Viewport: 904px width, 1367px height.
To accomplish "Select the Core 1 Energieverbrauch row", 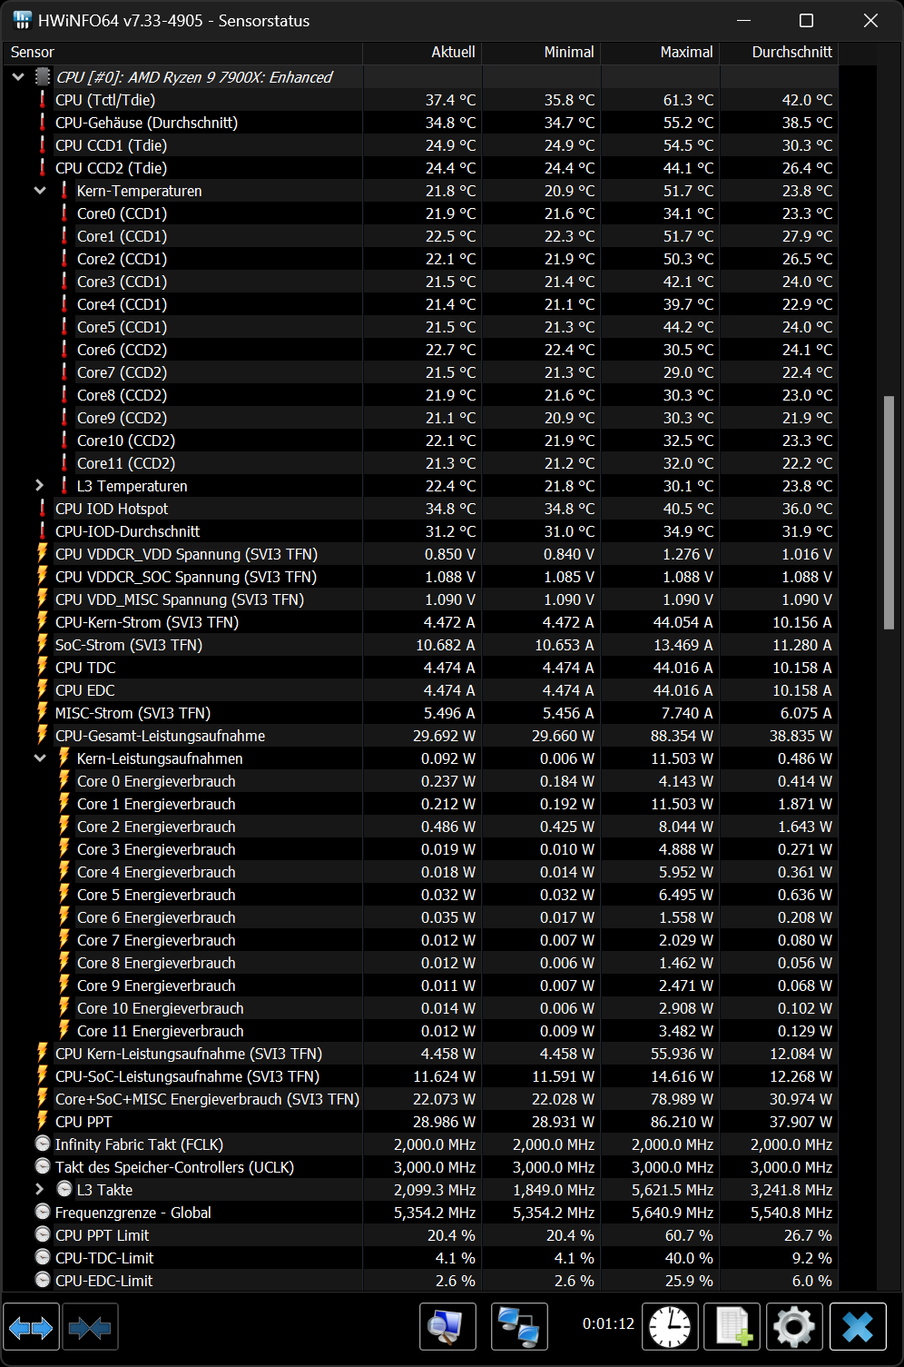I will point(420,804).
